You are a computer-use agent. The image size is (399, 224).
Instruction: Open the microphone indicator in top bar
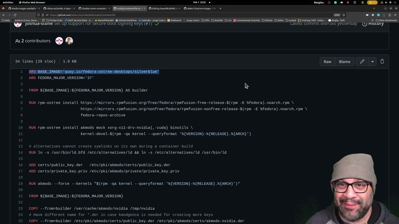click(391, 2)
